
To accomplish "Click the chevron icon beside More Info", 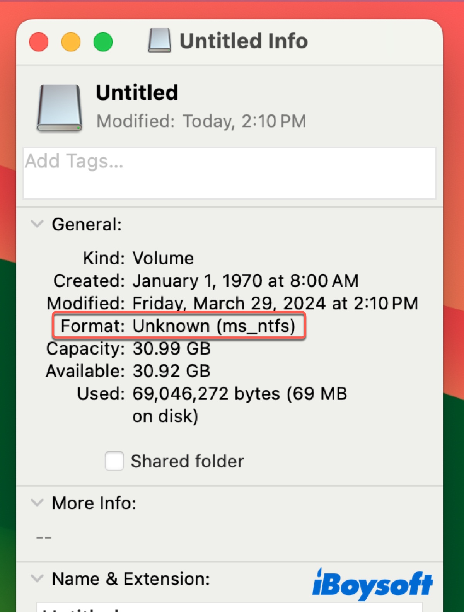I will tap(37, 502).
